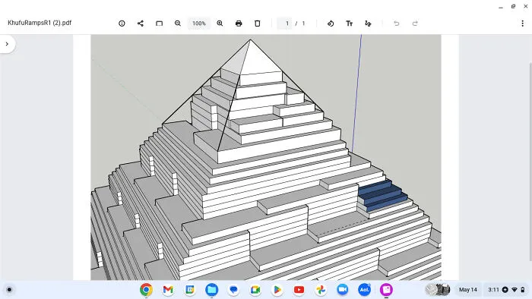Select the text annotation tool
532x299 pixels.
pos(349,24)
